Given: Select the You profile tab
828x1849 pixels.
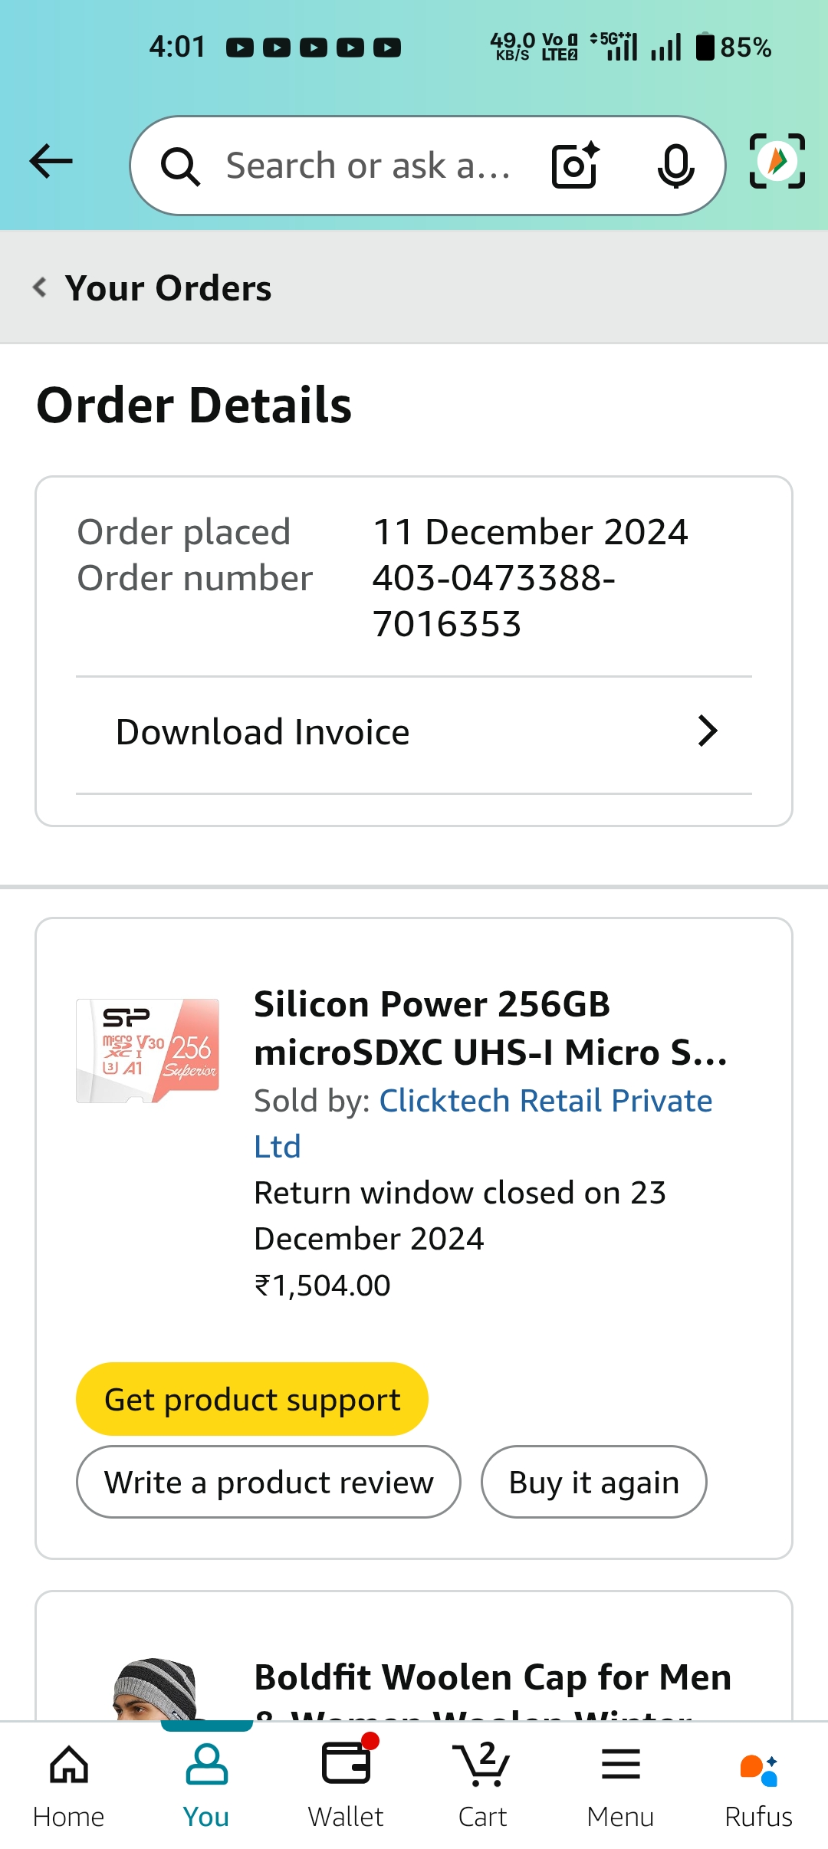Looking at the screenshot, I should click(x=206, y=1785).
